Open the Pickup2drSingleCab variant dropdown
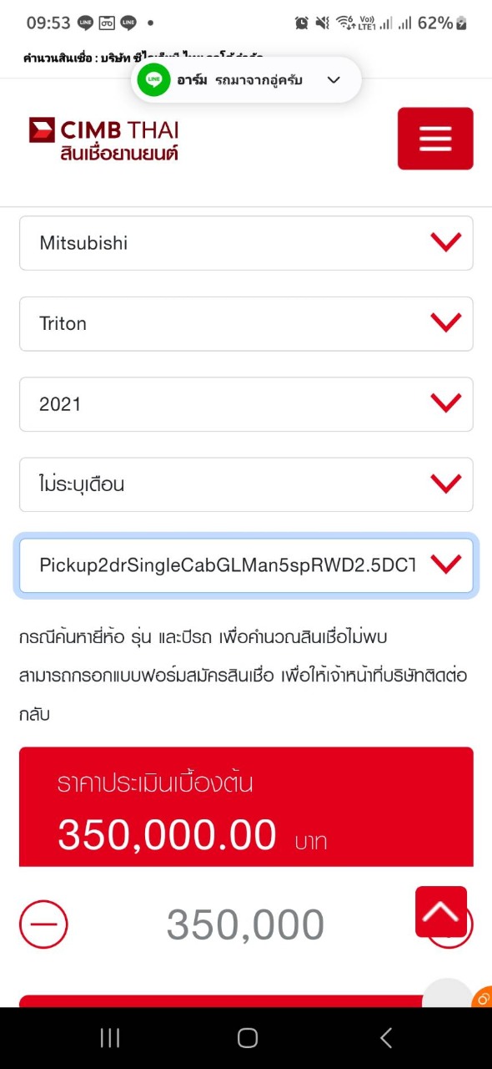Image resolution: width=492 pixels, height=1069 pixels. [x=246, y=565]
